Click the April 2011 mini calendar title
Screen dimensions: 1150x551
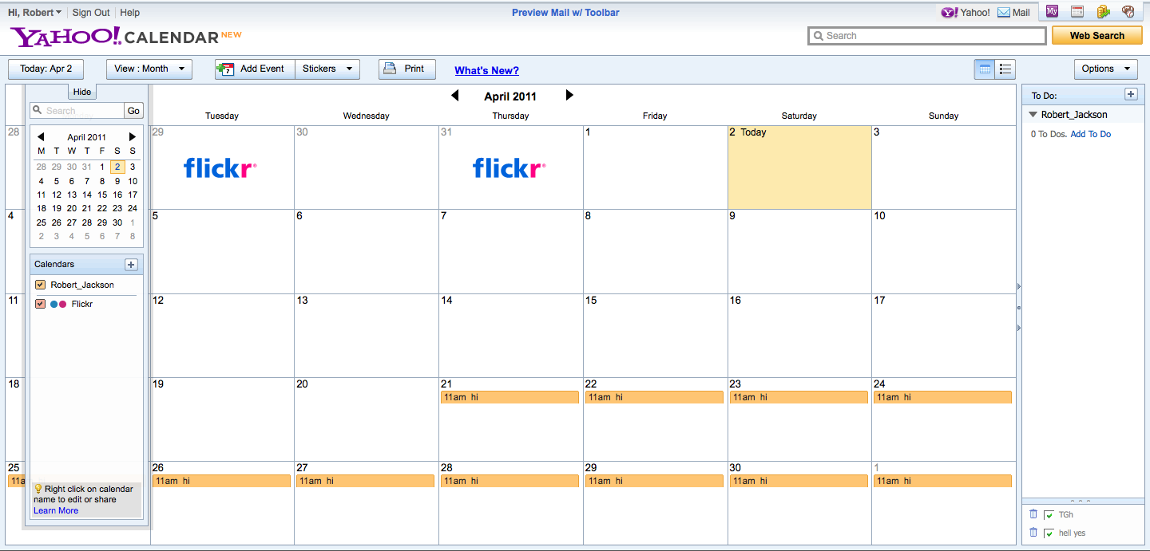[x=86, y=137]
